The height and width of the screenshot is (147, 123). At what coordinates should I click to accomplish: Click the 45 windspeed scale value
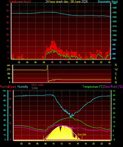[x=7, y=5]
